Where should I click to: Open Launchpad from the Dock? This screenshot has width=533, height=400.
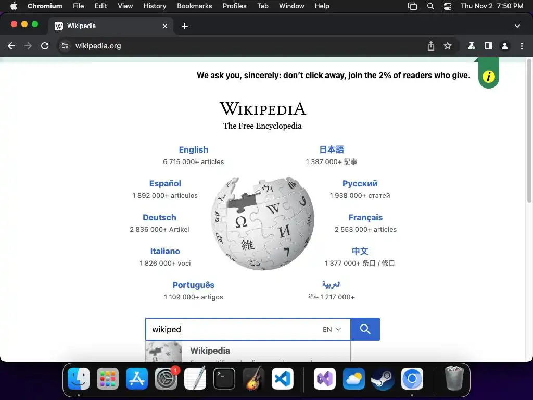(x=108, y=379)
